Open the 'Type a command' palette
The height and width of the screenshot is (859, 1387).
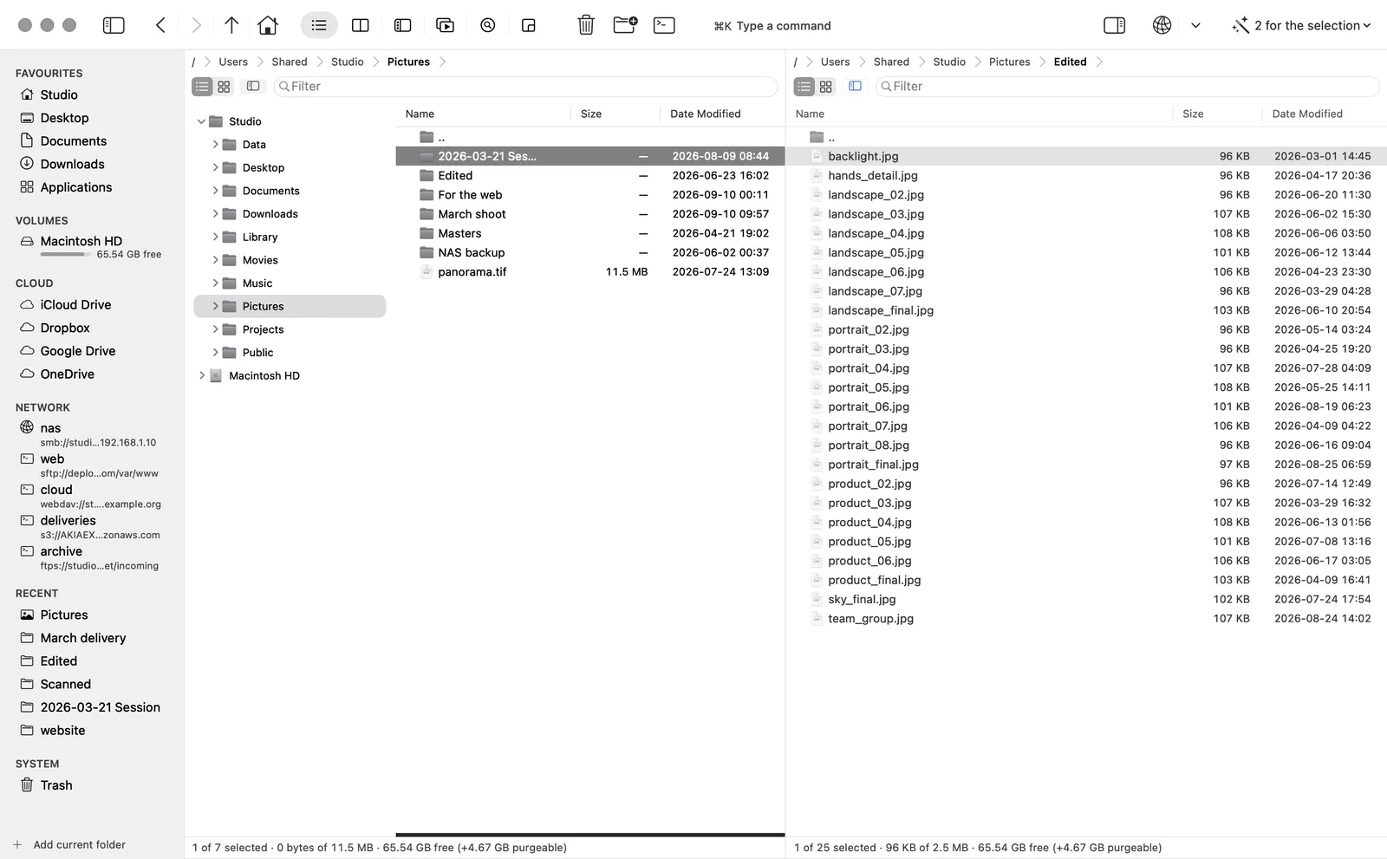(772, 26)
